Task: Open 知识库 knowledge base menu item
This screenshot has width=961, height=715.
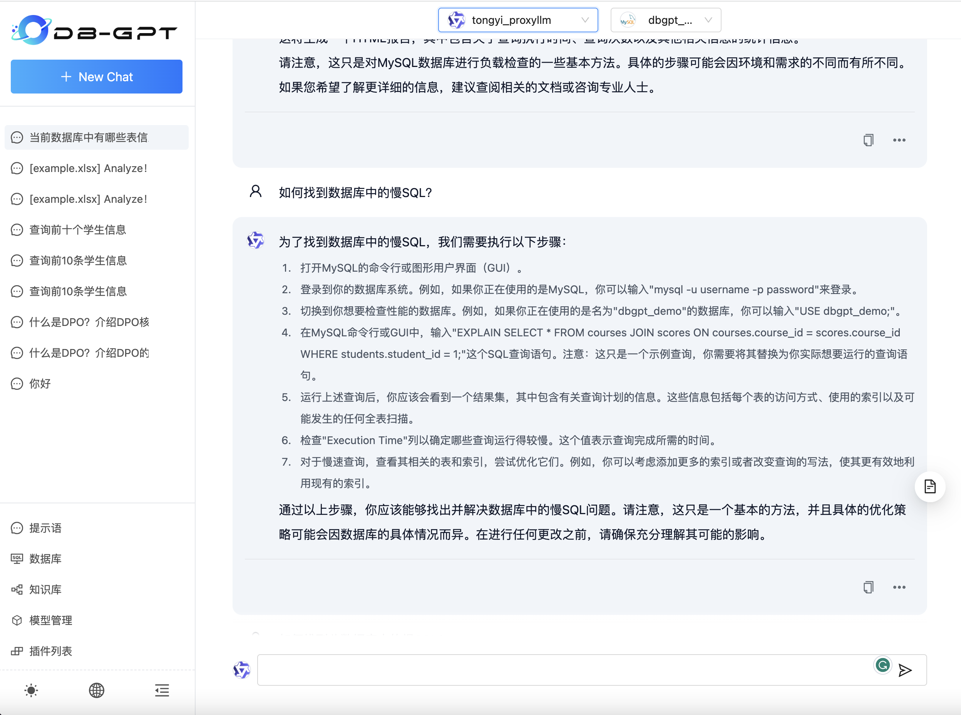Action: (45, 590)
